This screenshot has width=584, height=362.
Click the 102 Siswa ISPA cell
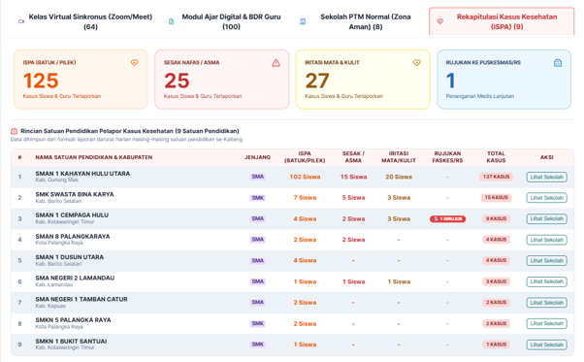point(305,177)
